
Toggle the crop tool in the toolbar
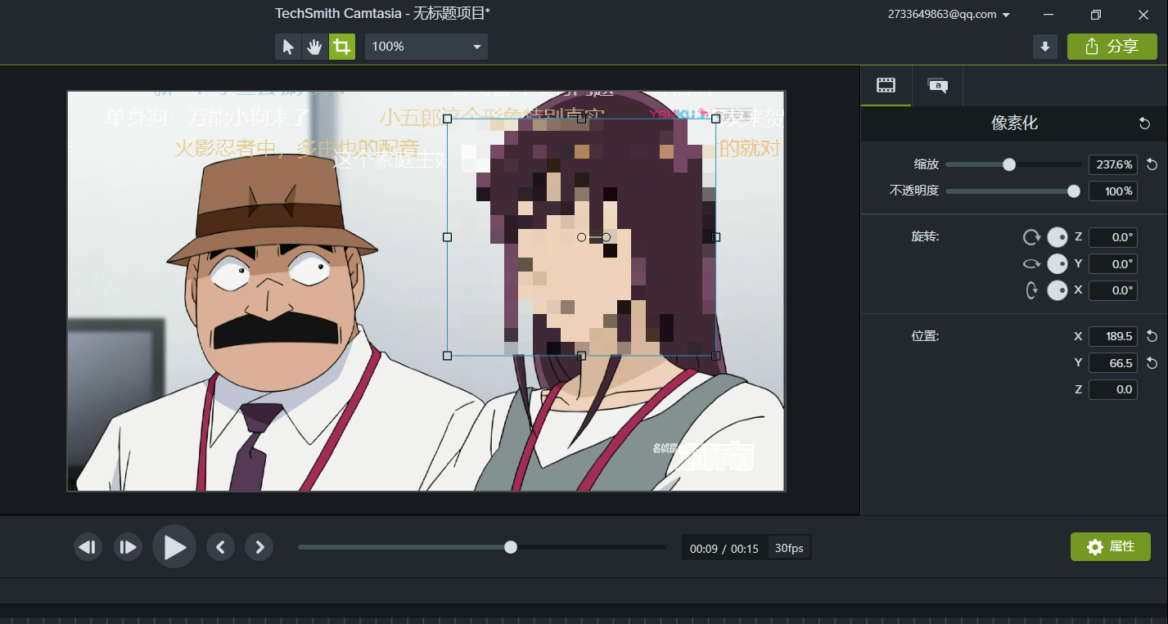tap(342, 47)
